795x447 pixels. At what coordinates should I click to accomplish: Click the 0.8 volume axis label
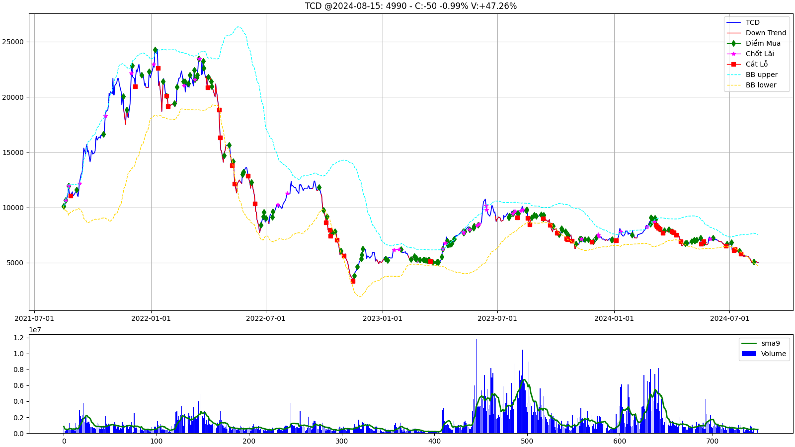pyautogui.click(x=18, y=370)
